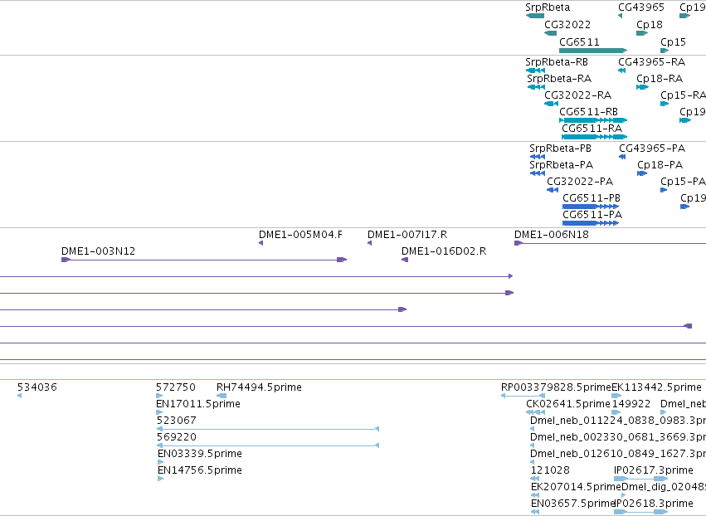Select Dmel_neb_002330_0681_3669 label
The height and width of the screenshot is (516, 706).
pos(618,438)
